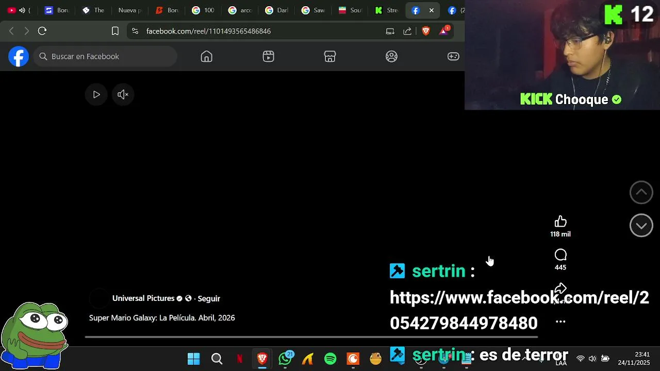Open the Windows Start menu
The image size is (660, 371).
click(194, 359)
